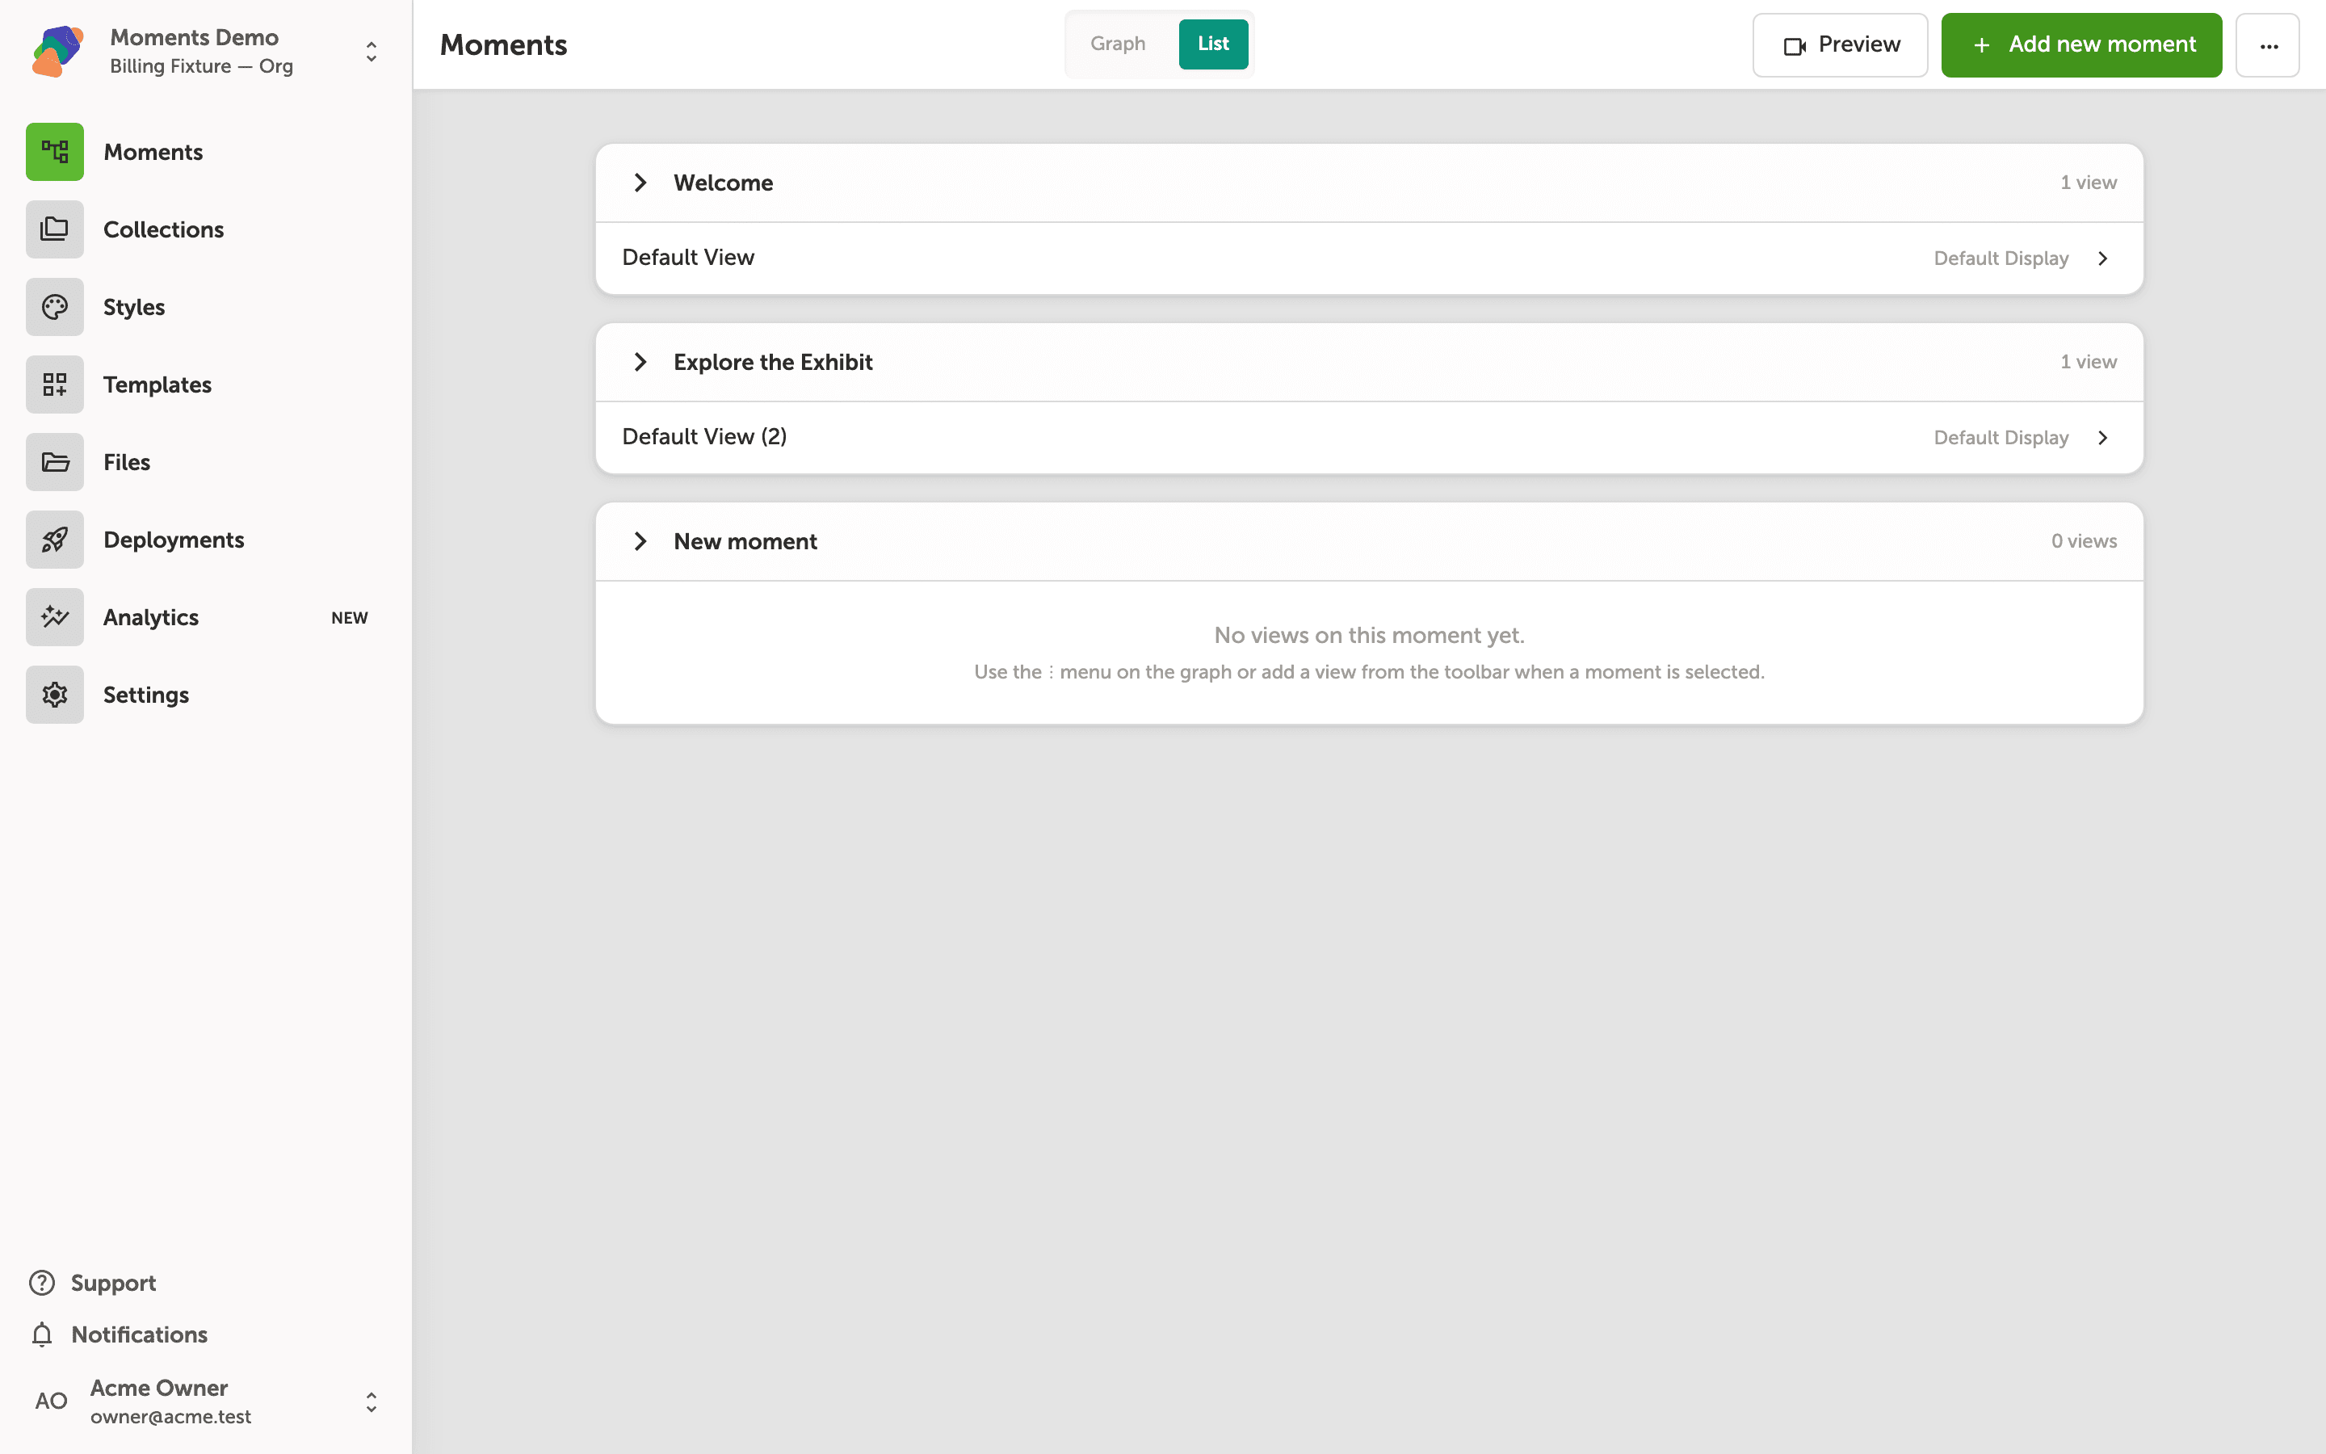Select the Default View (2) row text
2326x1454 pixels.
tap(704, 436)
